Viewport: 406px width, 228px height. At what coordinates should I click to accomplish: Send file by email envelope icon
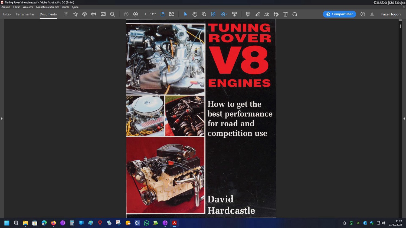(103, 14)
